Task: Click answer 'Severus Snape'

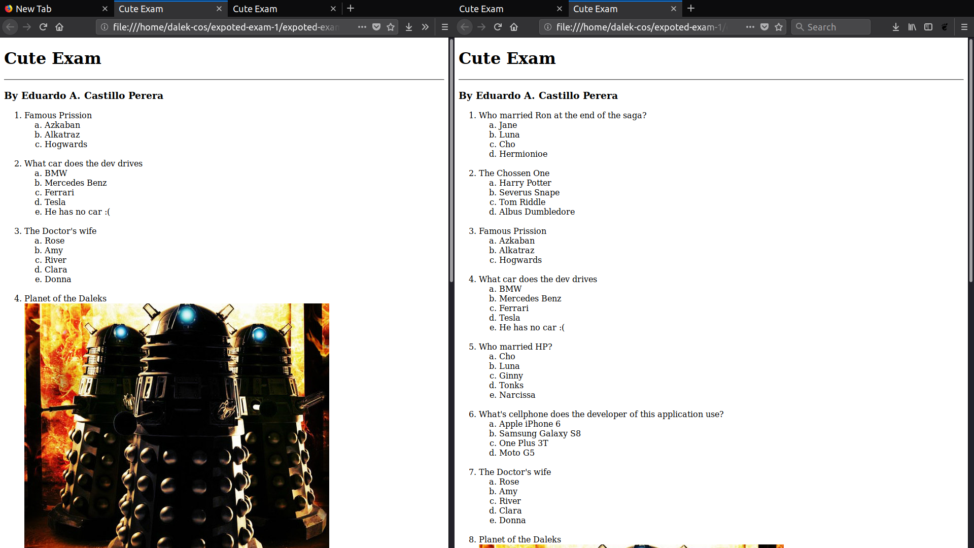Action: click(529, 192)
